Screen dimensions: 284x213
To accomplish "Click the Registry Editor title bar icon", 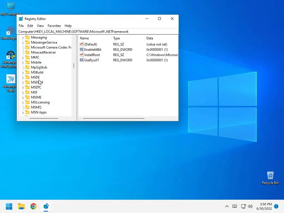I will pyautogui.click(x=21, y=19).
